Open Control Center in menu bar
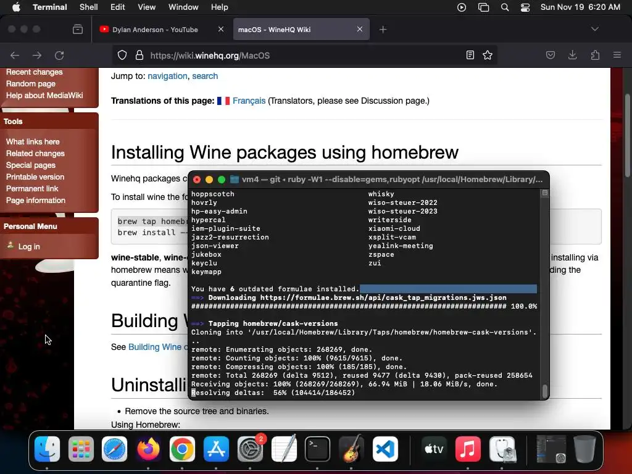Viewport: 632px width, 474px height. 525,7
